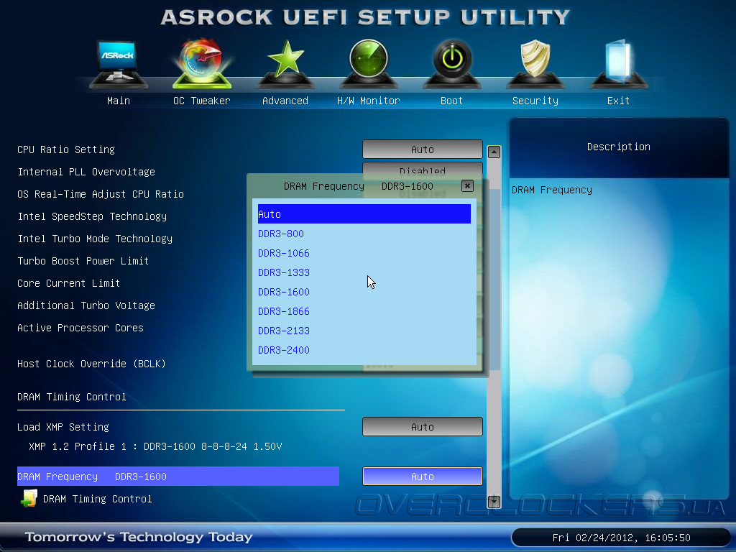This screenshot has width=736, height=552.
Task: Click the Main tab label
Action: click(x=119, y=101)
